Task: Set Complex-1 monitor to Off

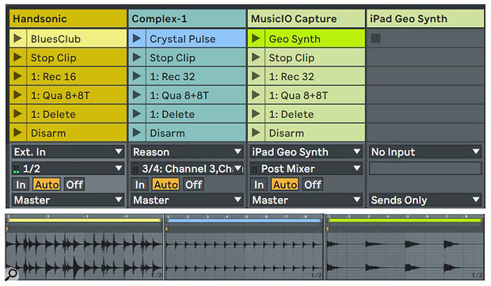Action: 193,185
